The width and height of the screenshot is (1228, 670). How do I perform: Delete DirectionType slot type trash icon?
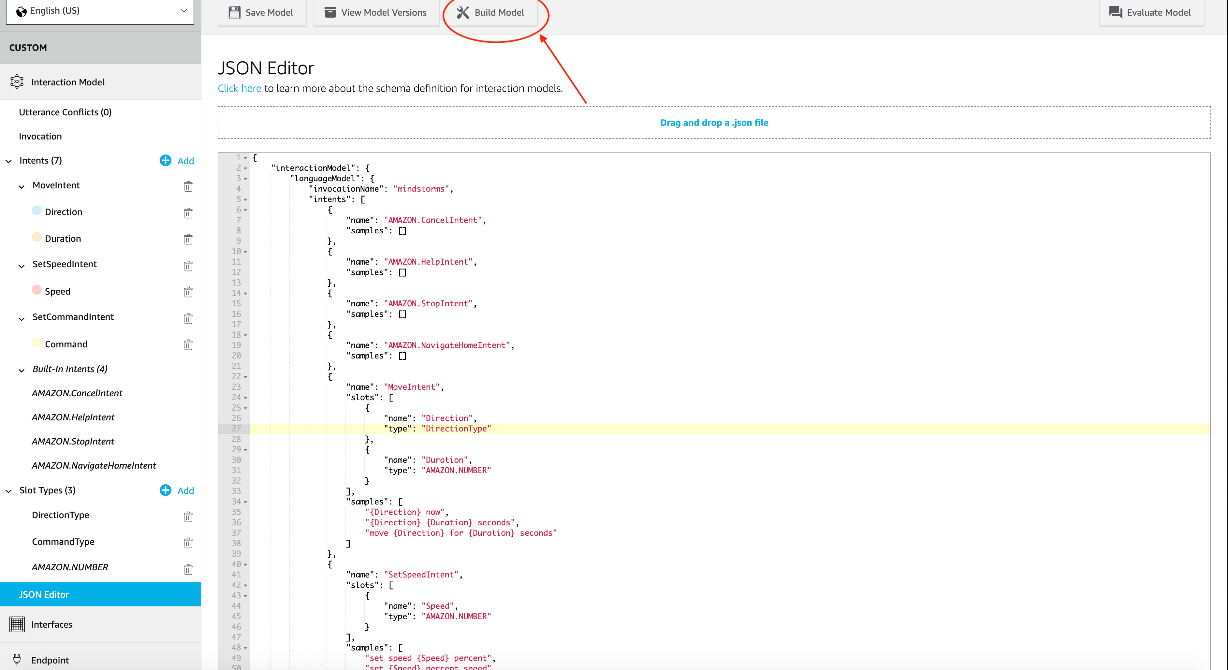coord(188,517)
